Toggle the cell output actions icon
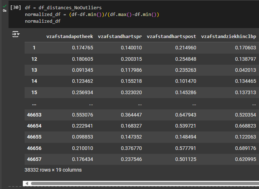 click(x=16, y=34)
